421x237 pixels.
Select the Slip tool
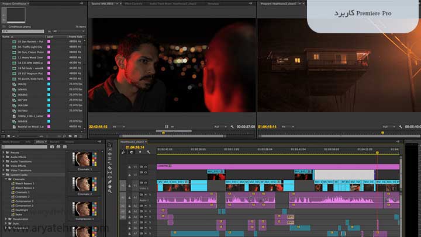110,172
